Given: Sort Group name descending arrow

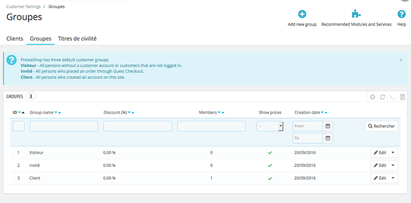Looking at the screenshot, I should pos(56,113).
